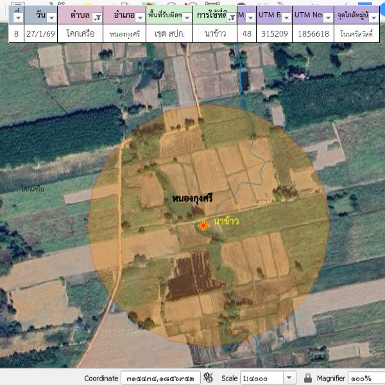This screenshot has width=385, height=385.
Task: Expand the Scale dropdown arrow
Action: 289,378
